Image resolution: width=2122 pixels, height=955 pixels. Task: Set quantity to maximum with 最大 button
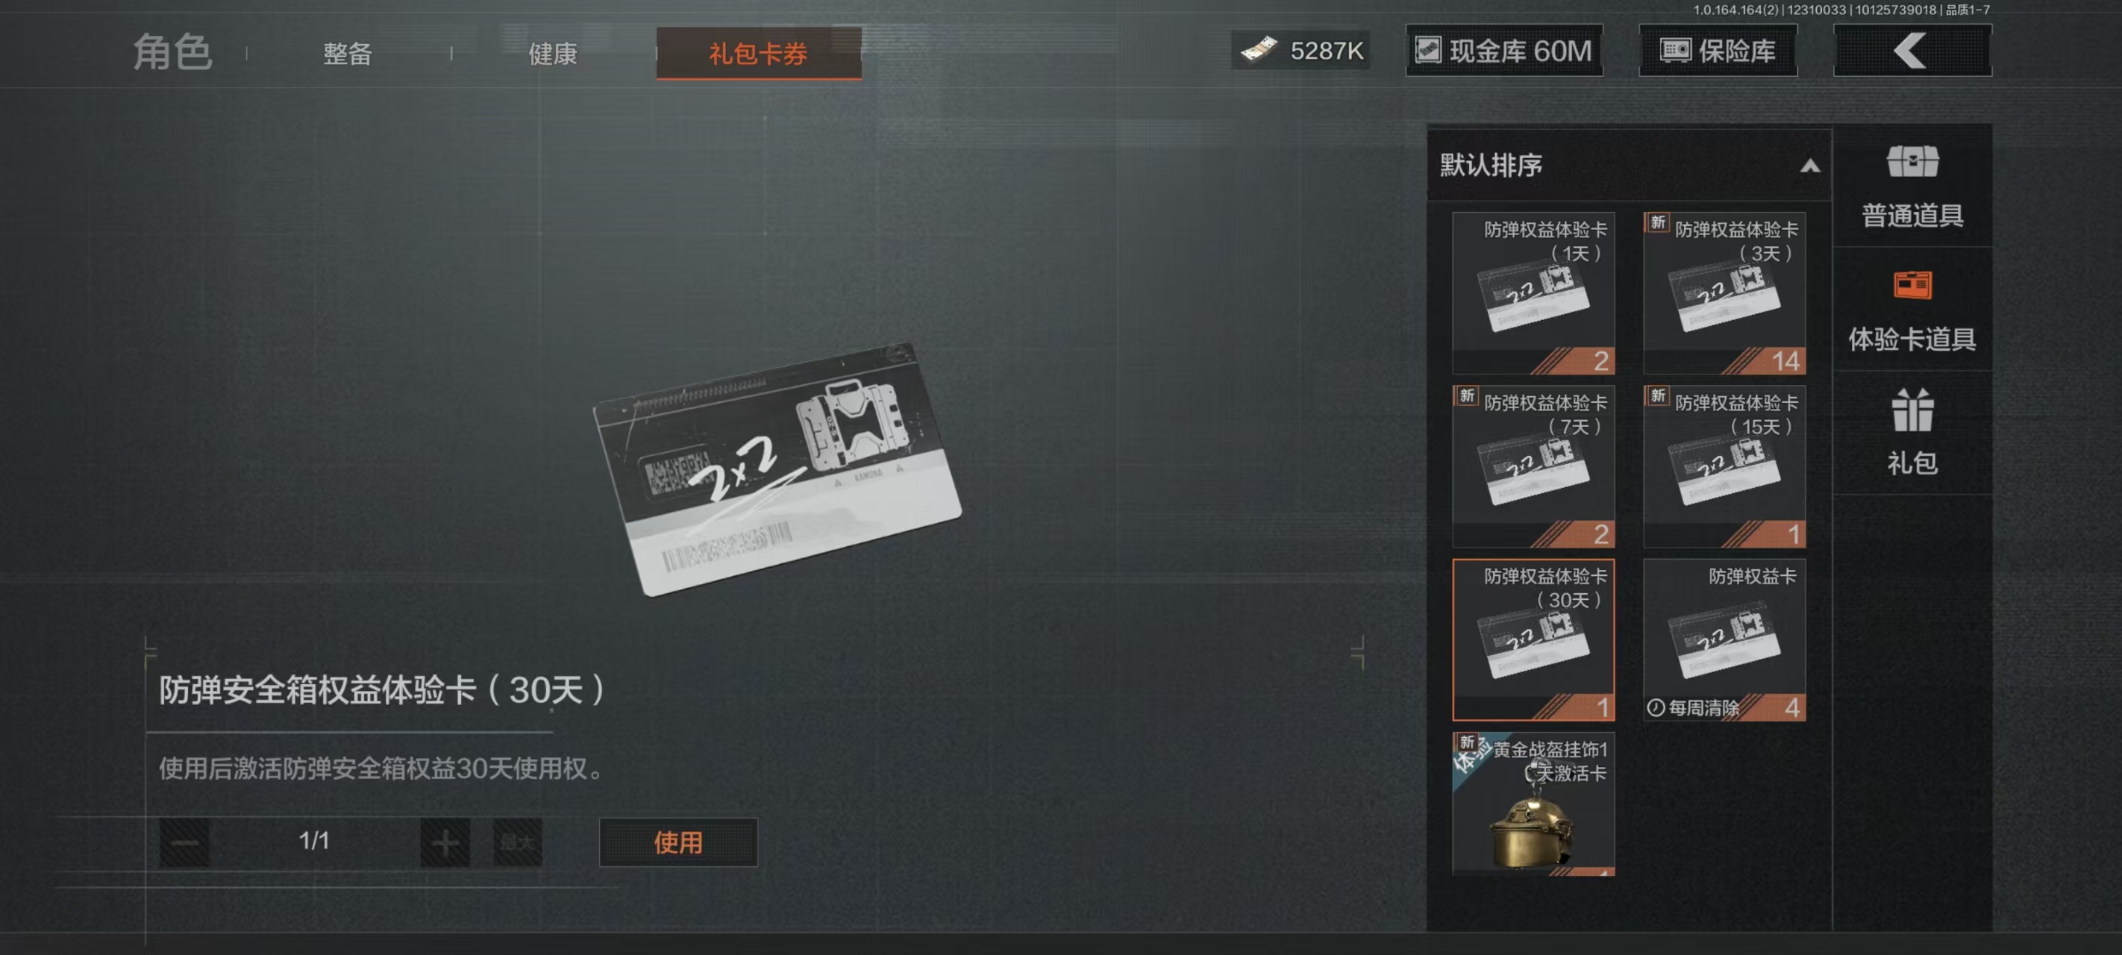[x=517, y=842]
